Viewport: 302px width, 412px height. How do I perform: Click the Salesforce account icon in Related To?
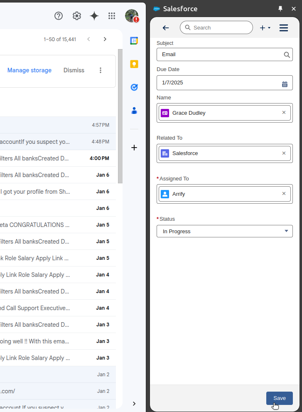[165, 153]
